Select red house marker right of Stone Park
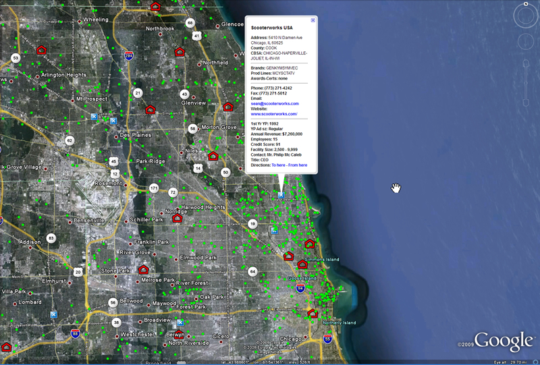The height and width of the screenshot is (365, 540). [x=143, y=270]
